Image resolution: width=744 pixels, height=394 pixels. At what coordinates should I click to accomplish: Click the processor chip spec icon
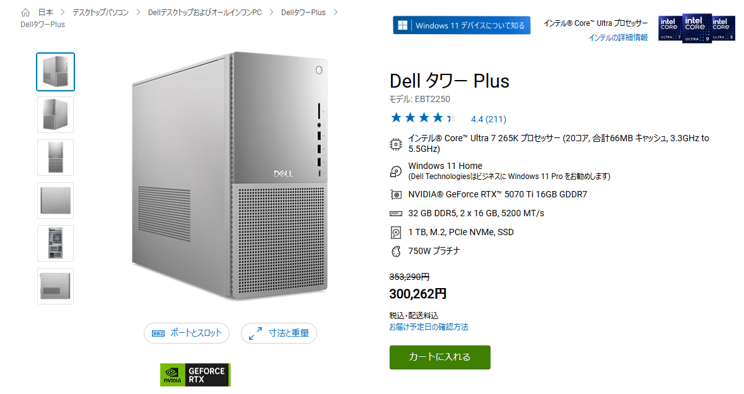[x=396, y=144]
